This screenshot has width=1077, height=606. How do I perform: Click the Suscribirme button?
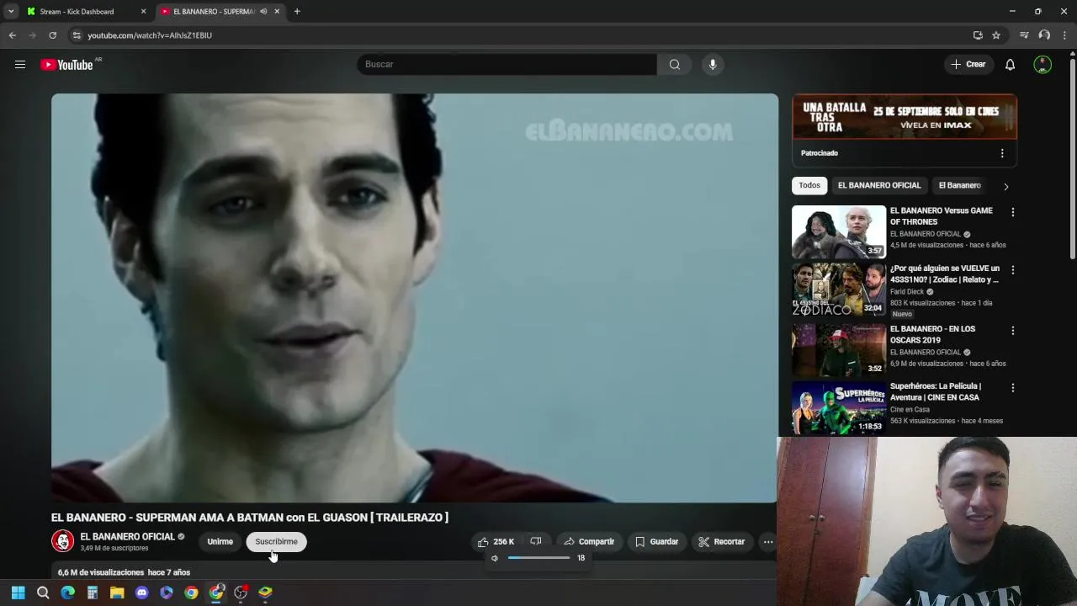pos(276,542)
